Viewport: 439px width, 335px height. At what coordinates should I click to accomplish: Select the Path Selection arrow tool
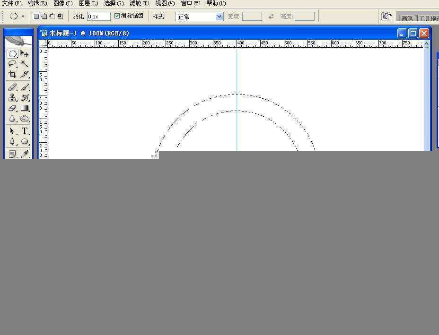(12, 131)
